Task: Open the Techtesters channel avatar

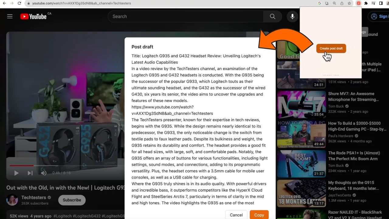Action: coord(12,200)
